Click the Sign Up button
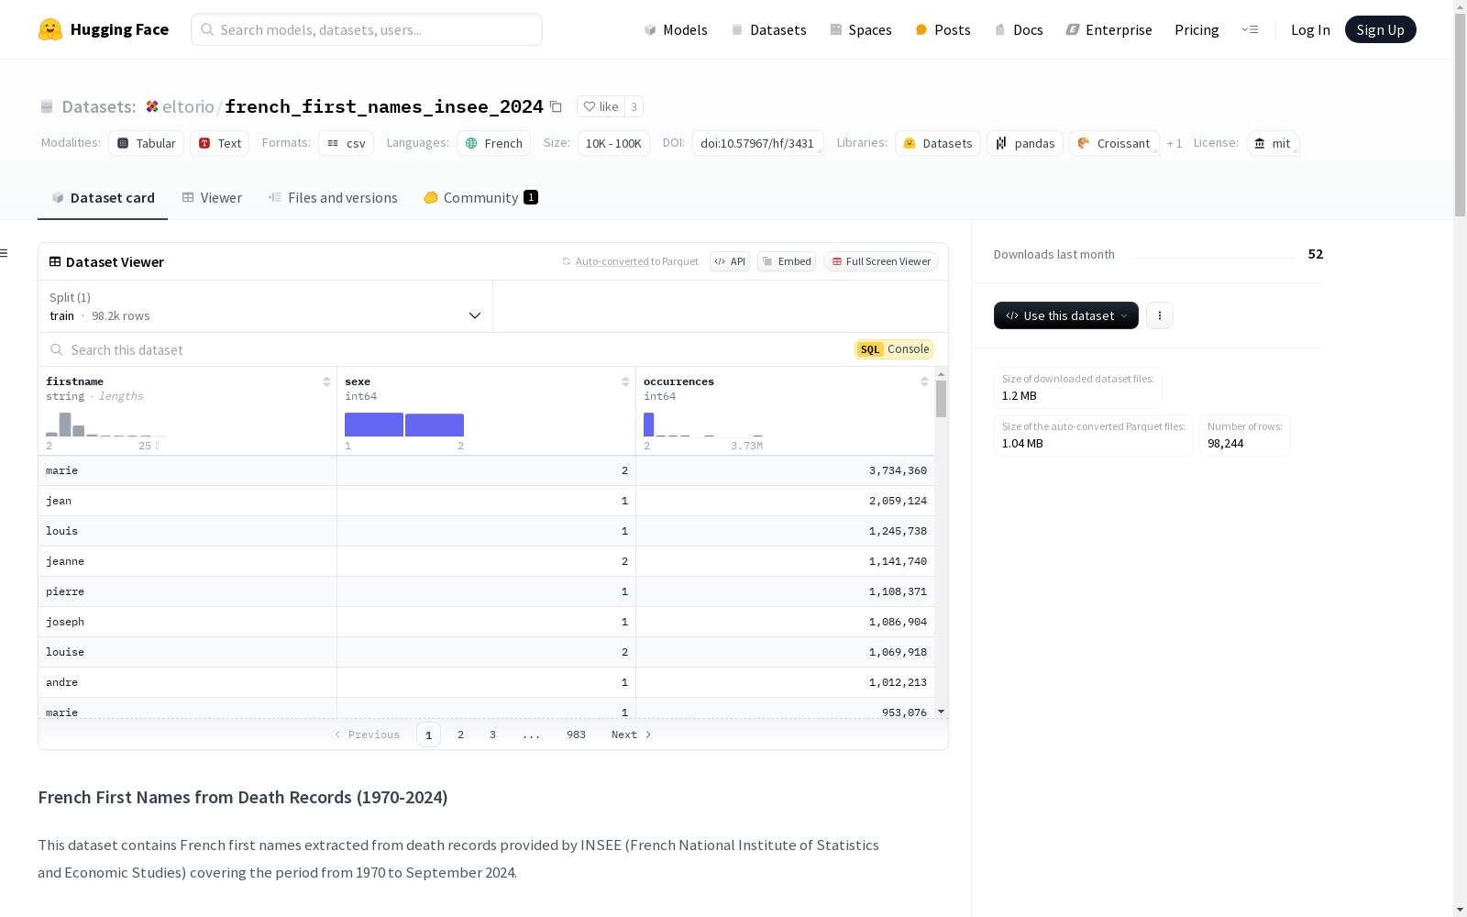 point(1380,29)
